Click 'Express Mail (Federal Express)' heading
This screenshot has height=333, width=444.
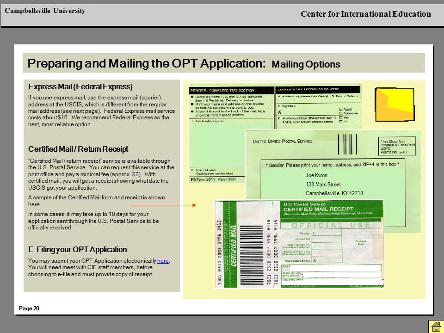click(80, 86)
